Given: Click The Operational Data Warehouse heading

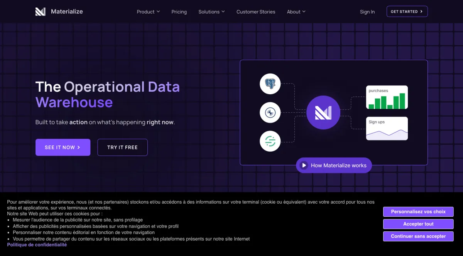Looking at the screenshot, I should 108,94.
